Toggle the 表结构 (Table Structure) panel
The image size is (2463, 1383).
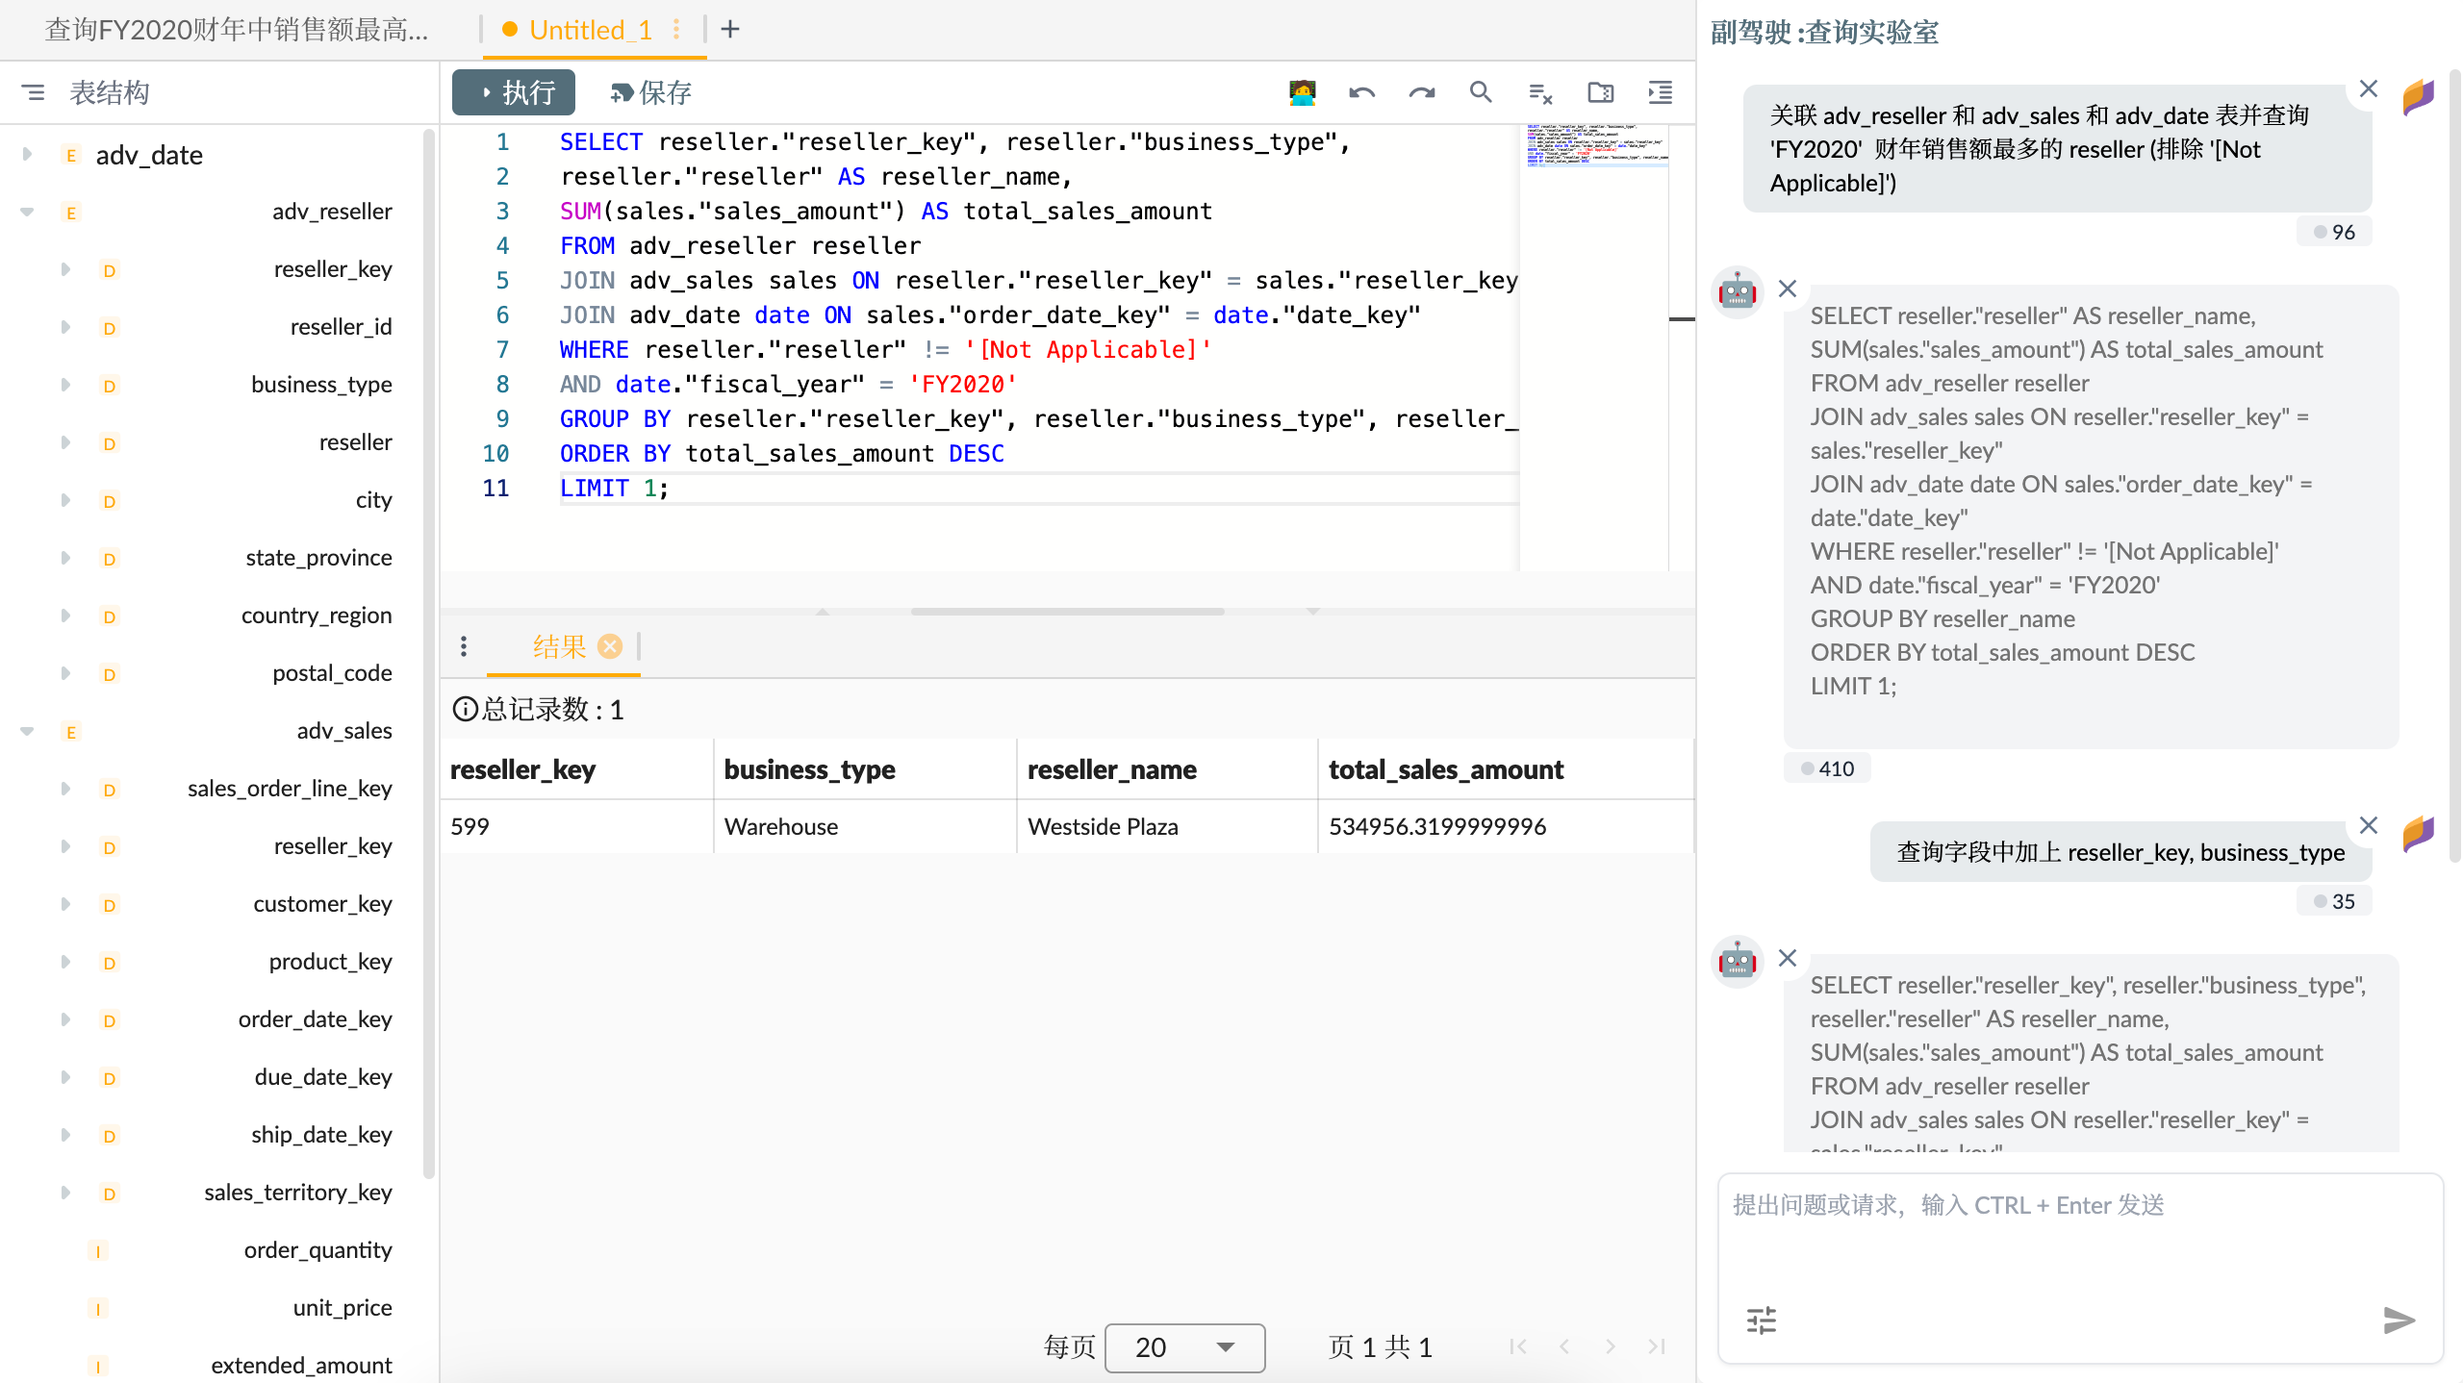[32, 91]
